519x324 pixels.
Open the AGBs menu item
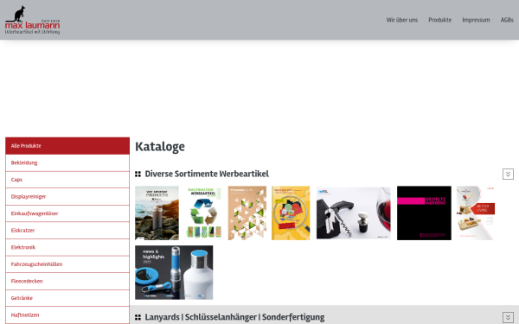coord(507,20)
